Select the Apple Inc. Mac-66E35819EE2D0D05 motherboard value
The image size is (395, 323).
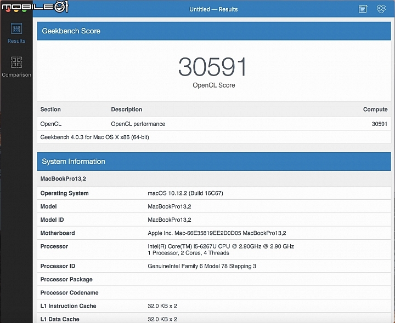point(217,233)
